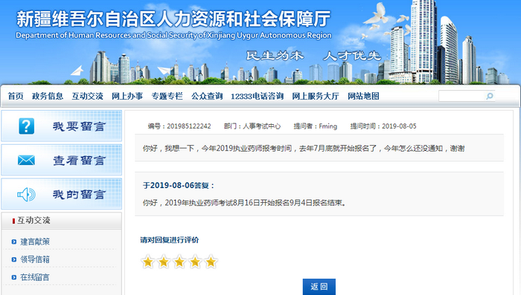
Task: Click the bullet icon beside 领导信箱
Action: [x=14, y=259]
